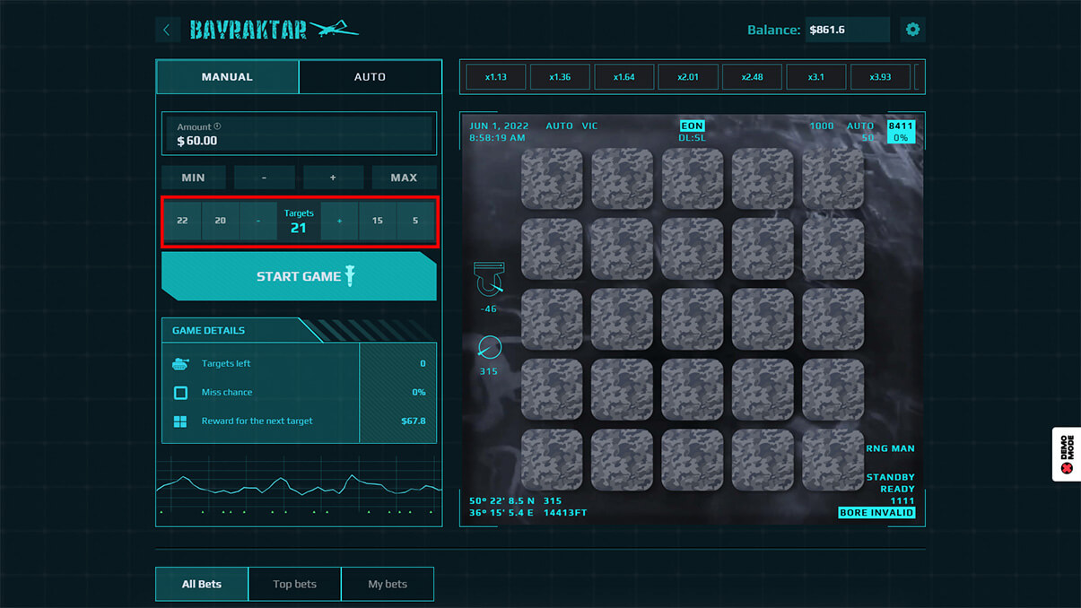Screen dimensions: 1081x608
Task: Set bet to MIN
Action: [x=193, y=178]
